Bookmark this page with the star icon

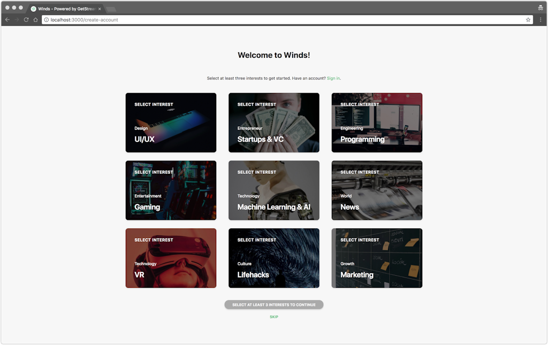[x=528, y=20]
